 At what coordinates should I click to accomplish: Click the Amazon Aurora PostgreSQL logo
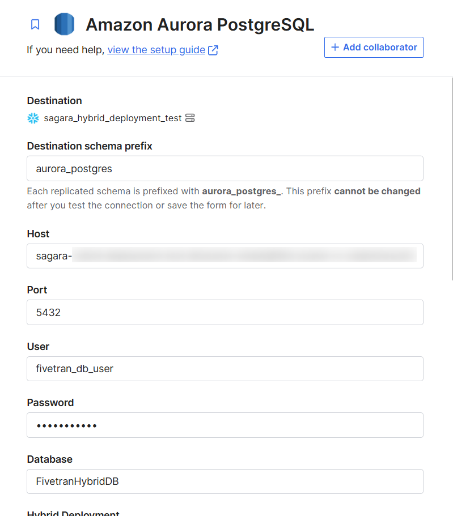pyautogui.click(x=64, y=24)
